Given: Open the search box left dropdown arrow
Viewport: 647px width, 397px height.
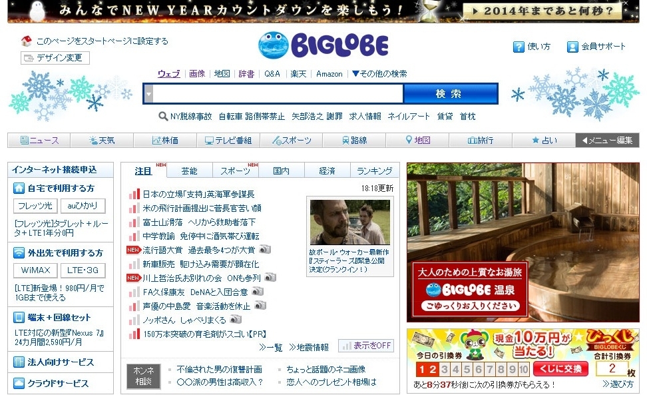Looking at the screenshot, I should pos(149,94).
